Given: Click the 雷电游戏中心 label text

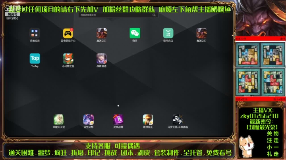Looking at the screenshot, I should (x=68, y=41).
